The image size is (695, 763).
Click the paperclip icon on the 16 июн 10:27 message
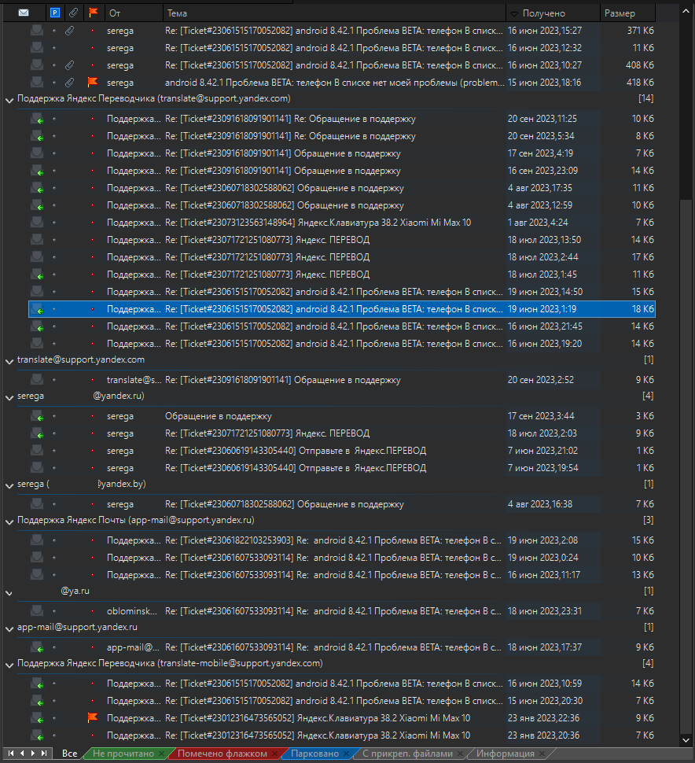click(x=70, y=65)
